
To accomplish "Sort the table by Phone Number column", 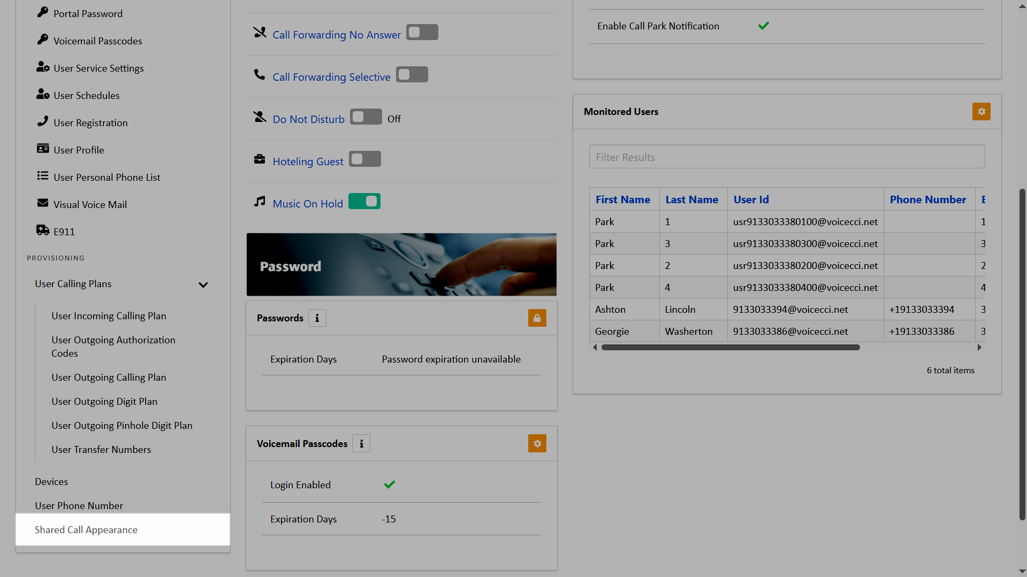I will [927, 199].
